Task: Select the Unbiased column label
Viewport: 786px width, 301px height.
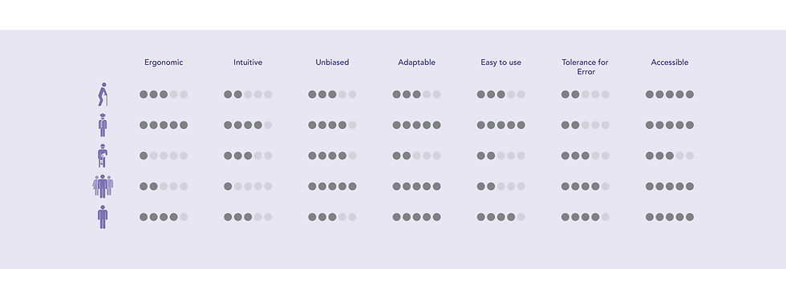Action: tap(332, 62)
